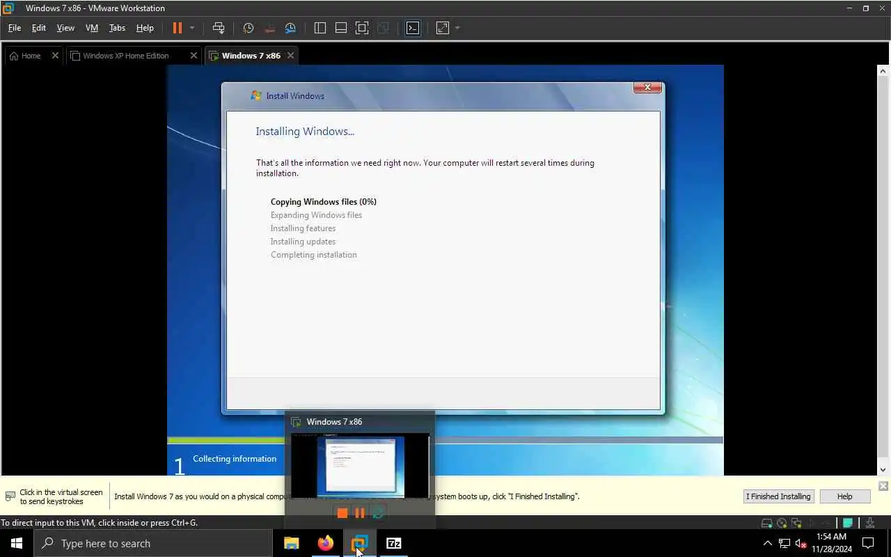The height and width of the screenshot is (557, 891).
Task: Click the Copying Windows files (0%) text
Action: [324, 202]
